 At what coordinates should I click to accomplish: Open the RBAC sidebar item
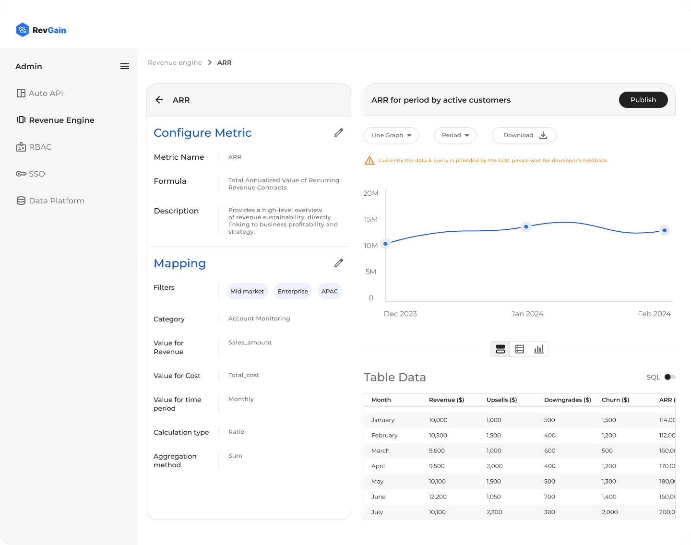point(34,147)
